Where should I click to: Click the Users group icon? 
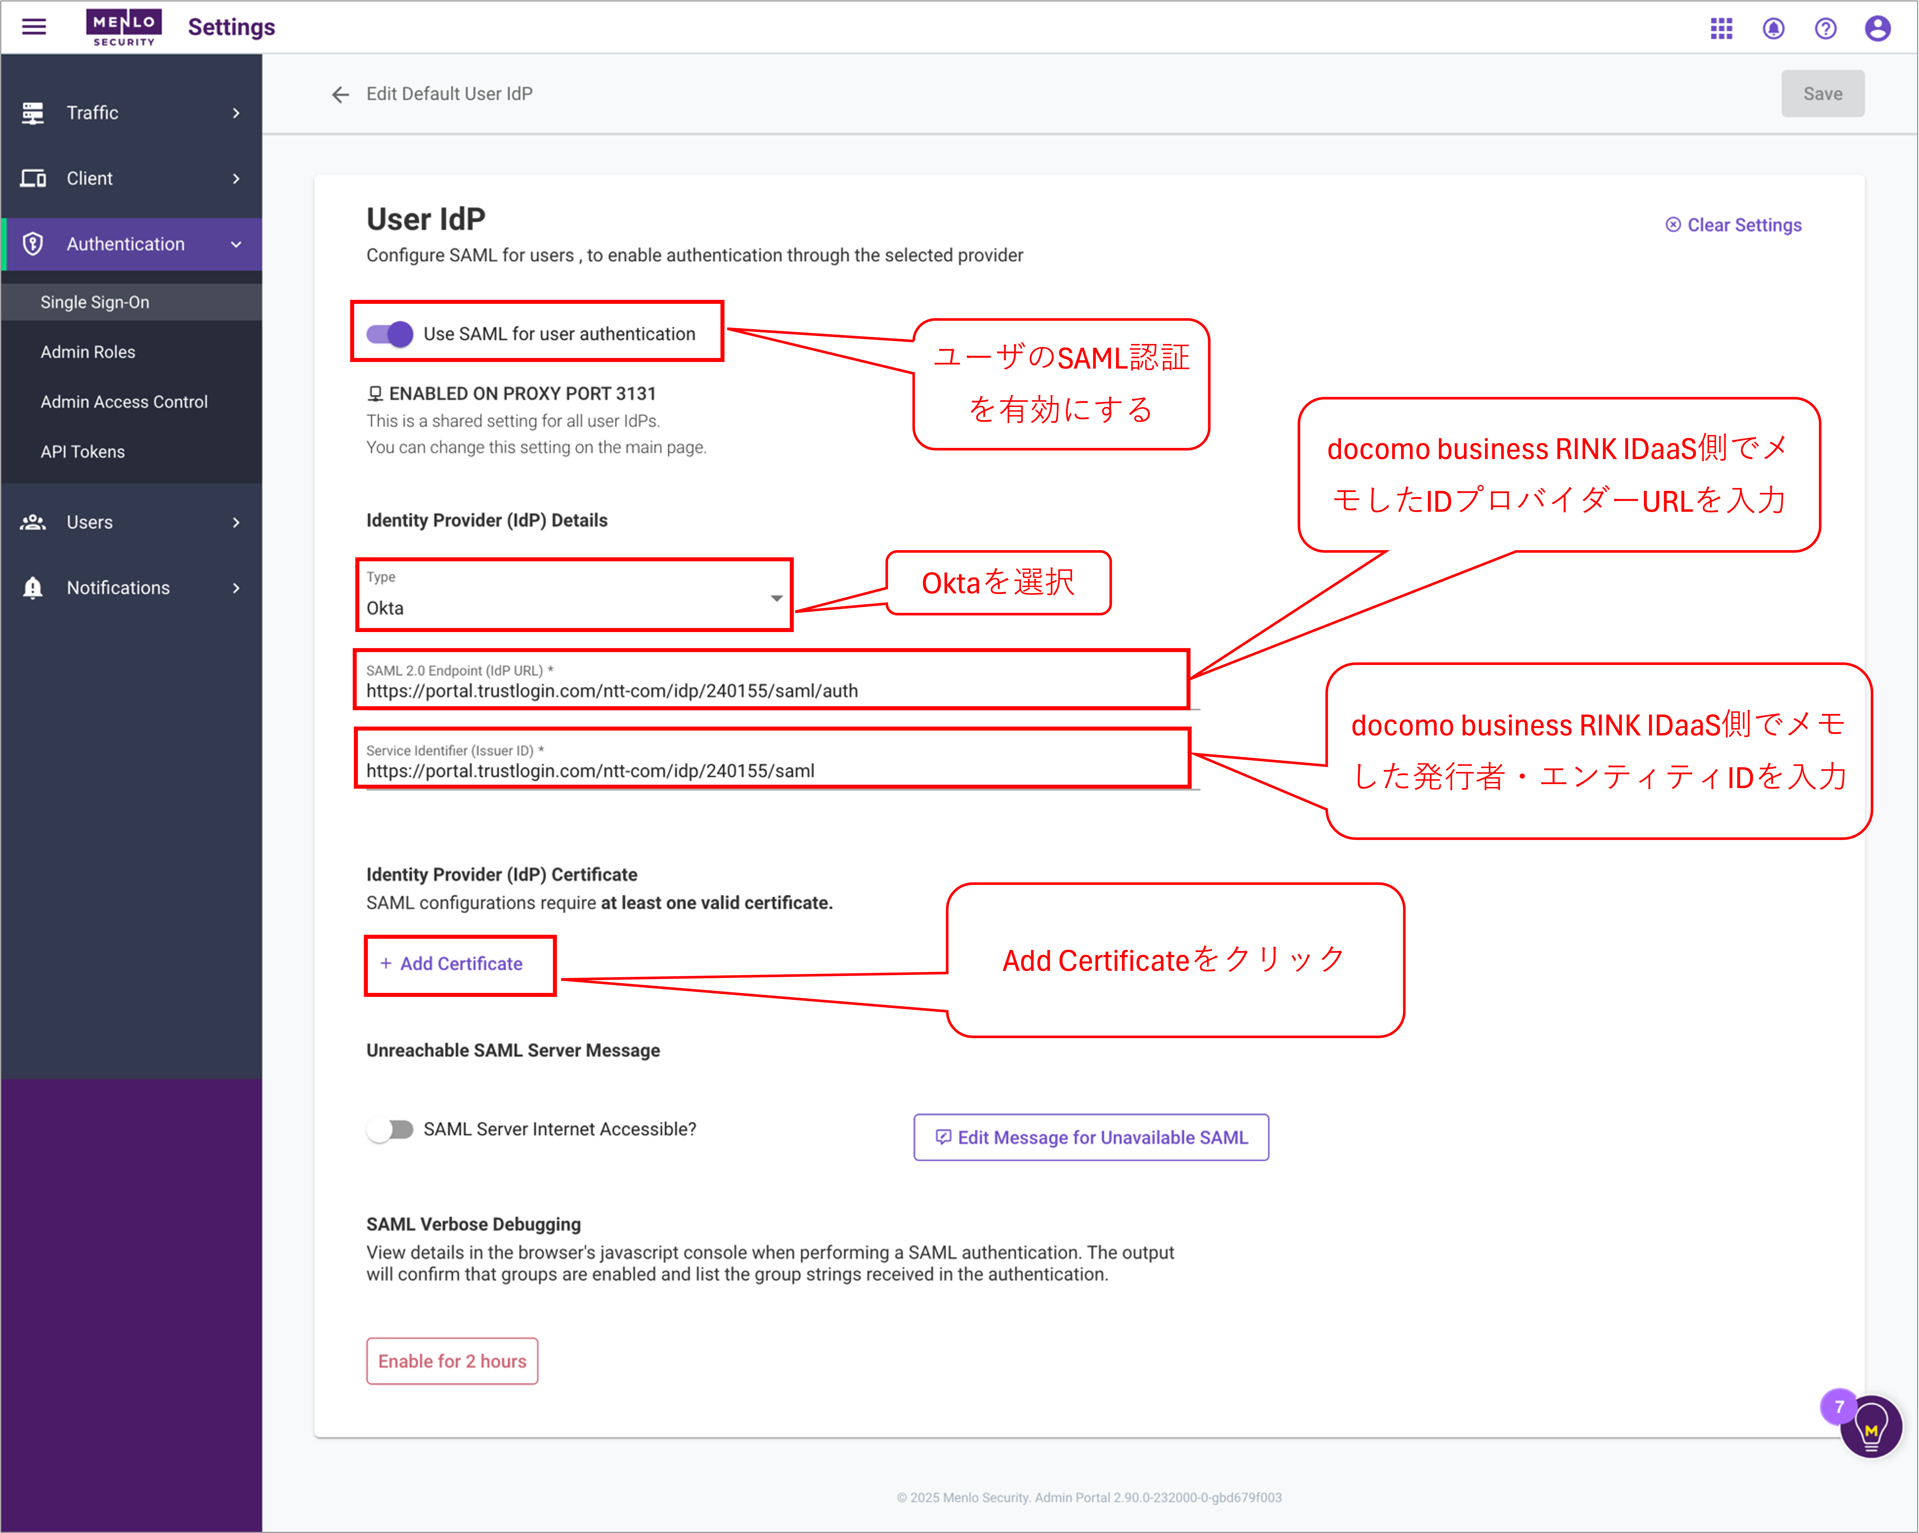[33, 522]
